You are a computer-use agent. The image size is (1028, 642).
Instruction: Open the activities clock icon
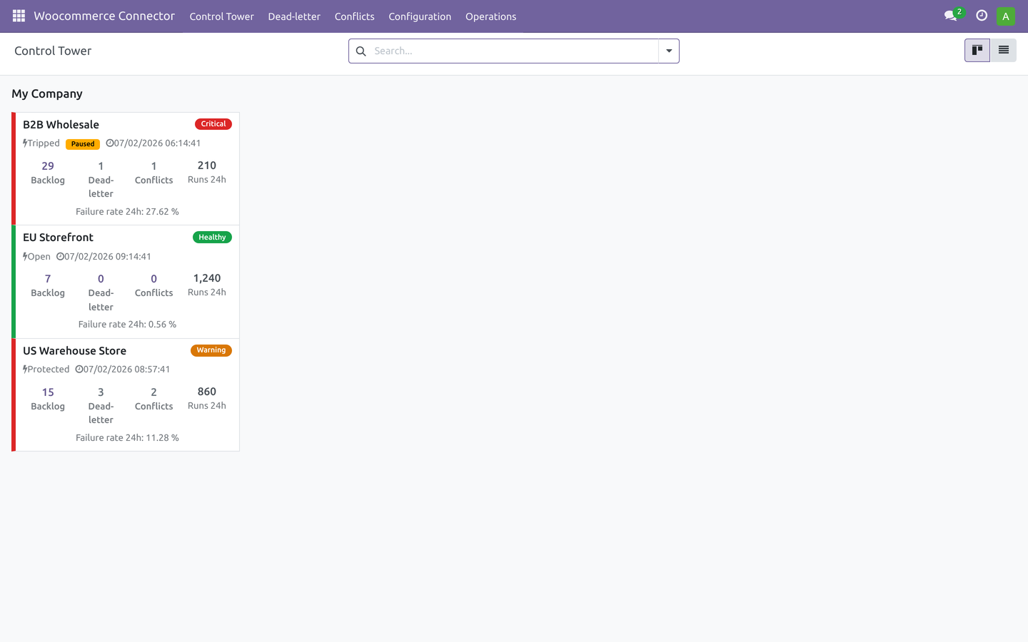click(982, 16)
